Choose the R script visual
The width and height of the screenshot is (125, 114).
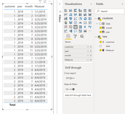tap(85, 27)
